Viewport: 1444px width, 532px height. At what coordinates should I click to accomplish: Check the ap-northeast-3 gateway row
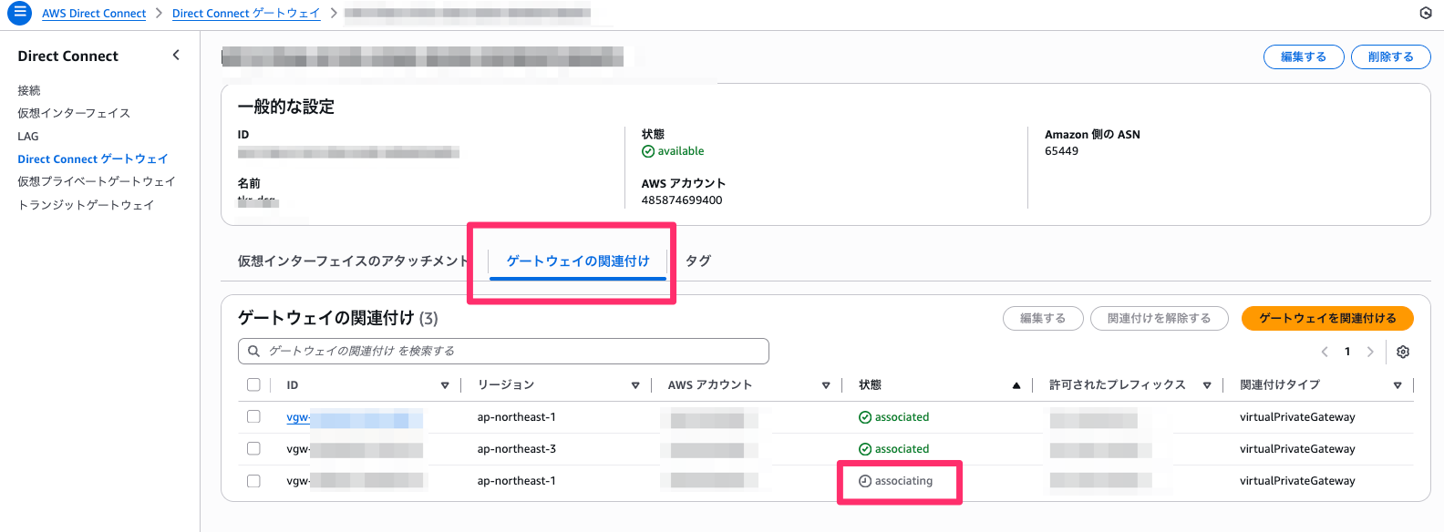pos(253,448)
